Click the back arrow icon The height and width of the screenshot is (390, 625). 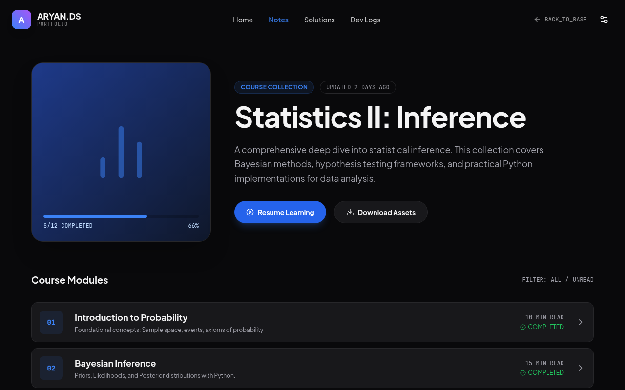[x=537, y=19]
